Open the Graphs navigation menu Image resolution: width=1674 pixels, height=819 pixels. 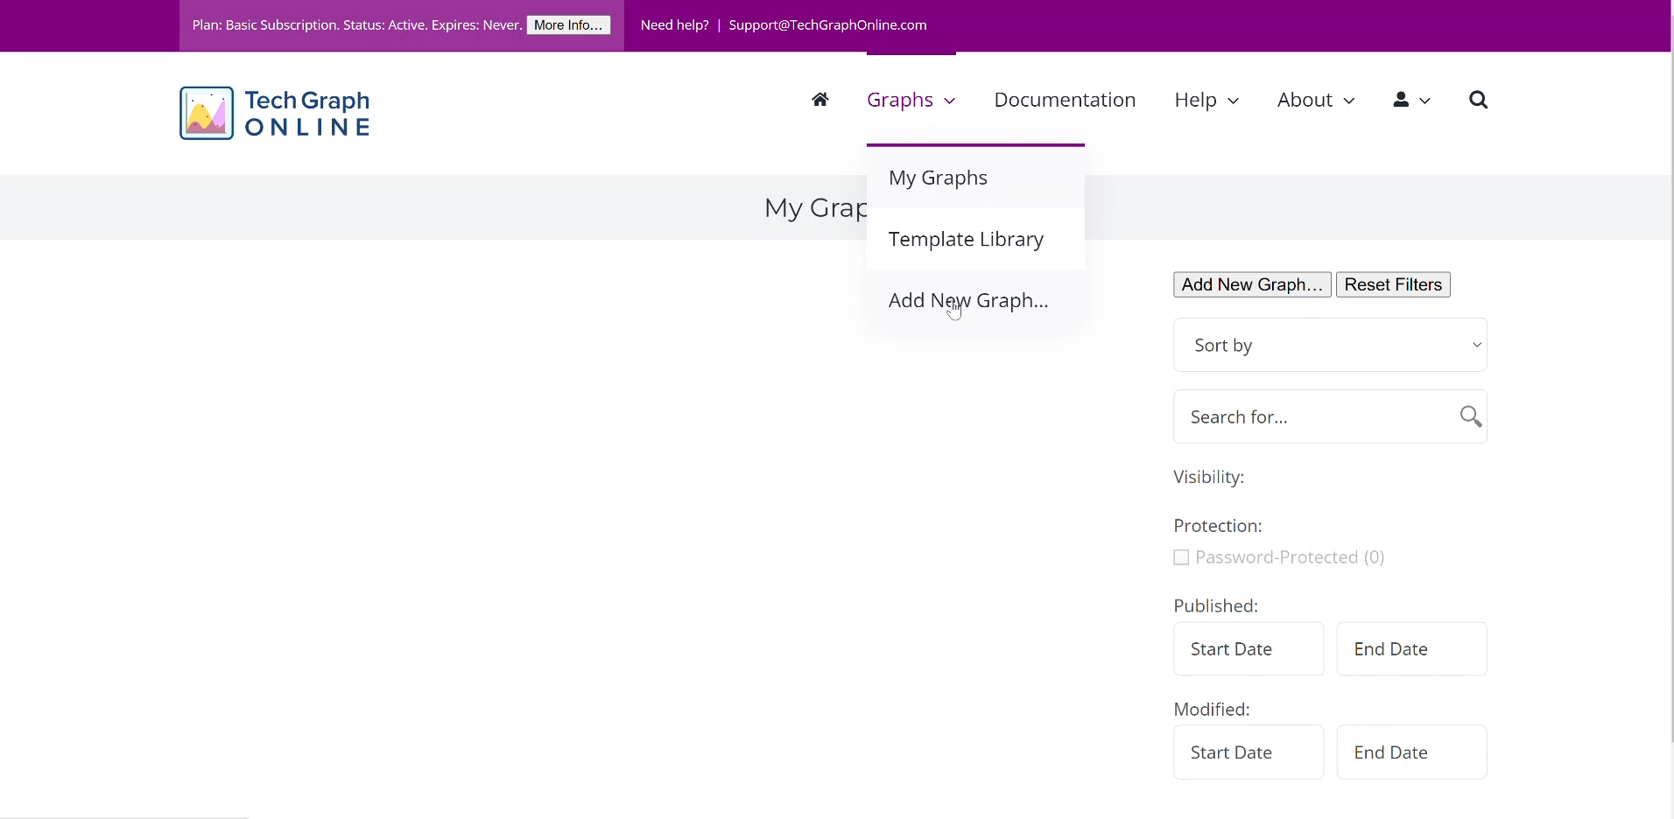tap(911, 101)
